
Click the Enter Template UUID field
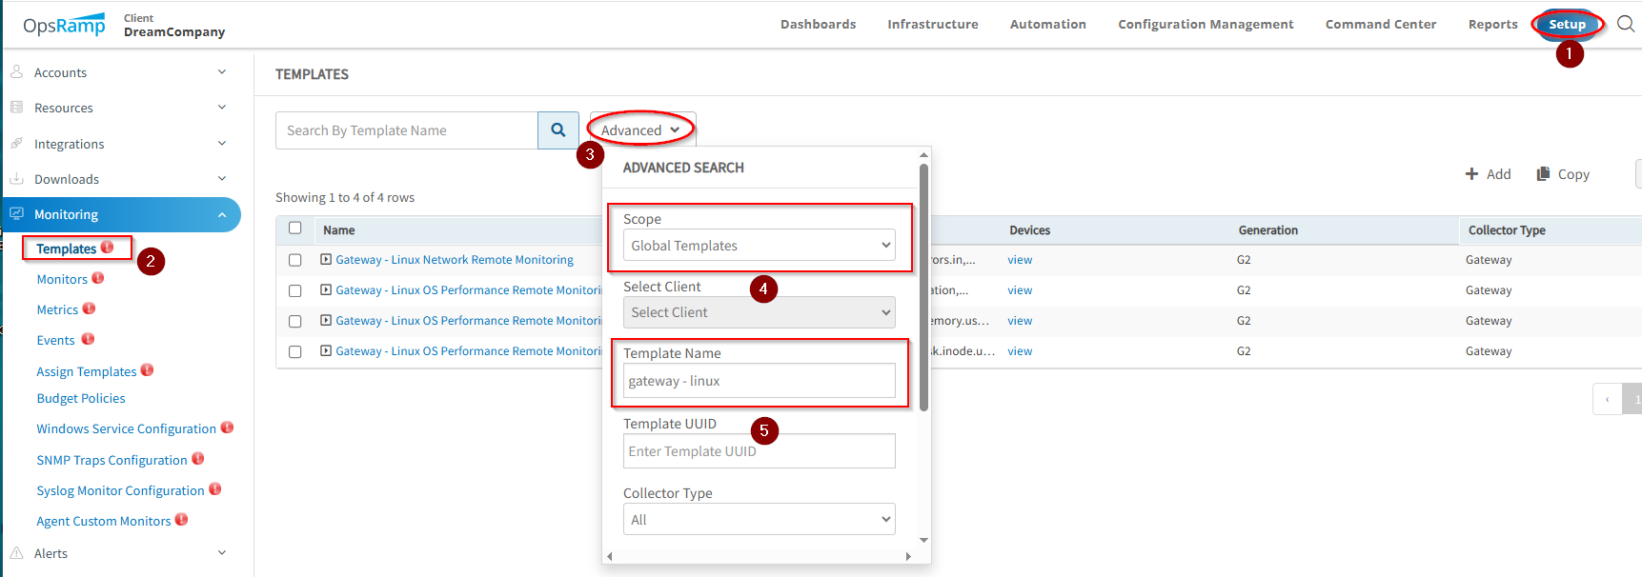point(759,450)
